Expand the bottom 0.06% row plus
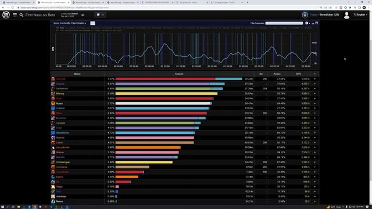 315,201
